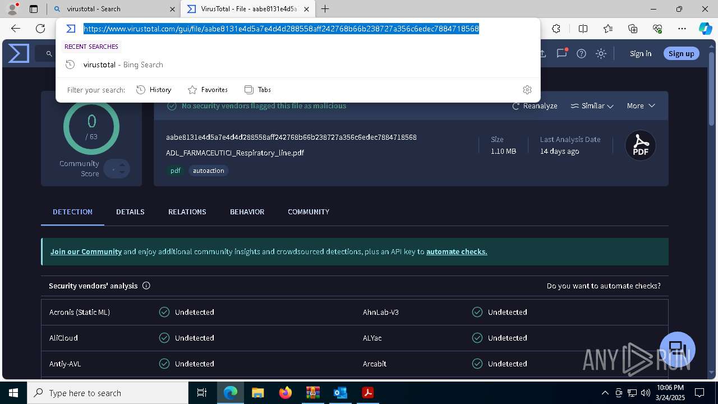This screenshot has width=718, height=404.
Task: Open Edge Settings and more menu
Action: [x=682, y=29]
